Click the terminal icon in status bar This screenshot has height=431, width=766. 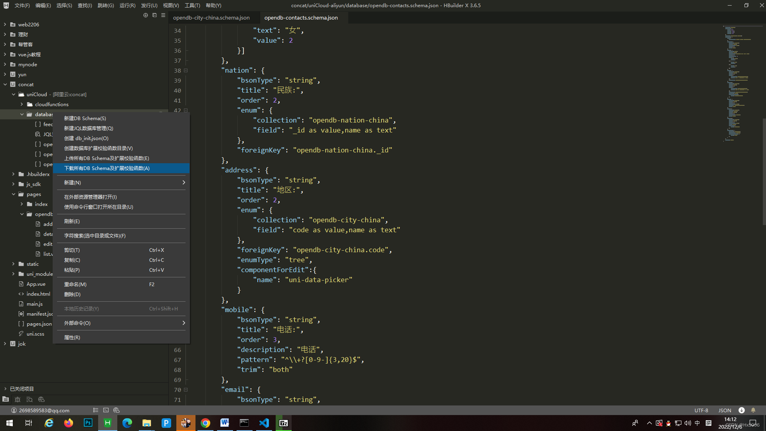tap(106, 410)
